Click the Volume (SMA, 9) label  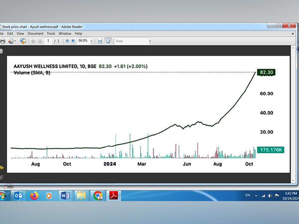pos(32,73)
